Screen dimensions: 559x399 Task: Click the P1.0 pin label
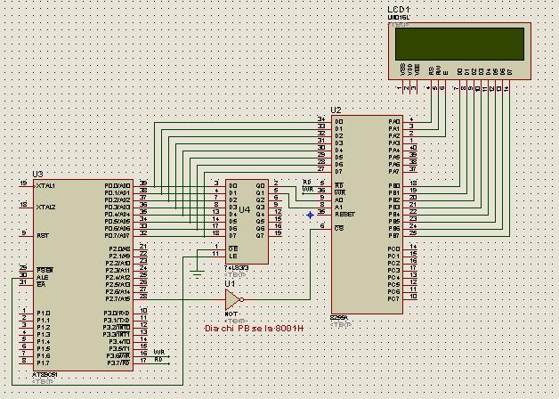tap(43, 313)
